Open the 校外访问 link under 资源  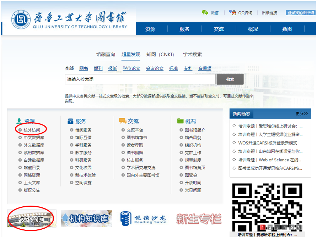[32, 130]
